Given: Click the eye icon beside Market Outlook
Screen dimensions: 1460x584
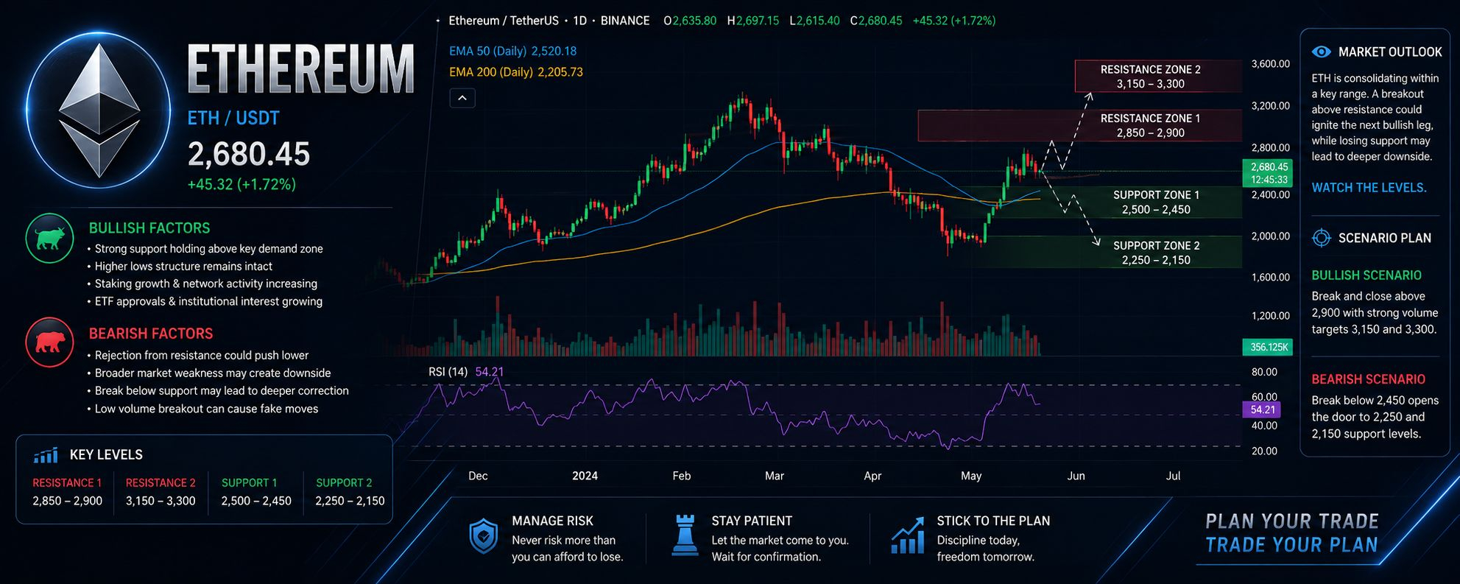Looking at the screenshot, I should (1322, 52).
